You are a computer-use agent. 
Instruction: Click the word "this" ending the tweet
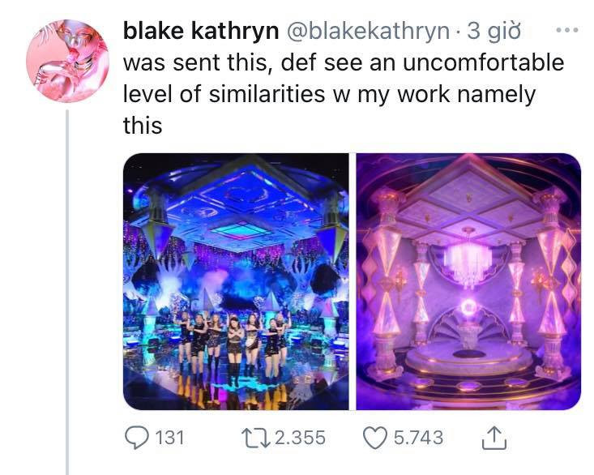coord(142,126)
